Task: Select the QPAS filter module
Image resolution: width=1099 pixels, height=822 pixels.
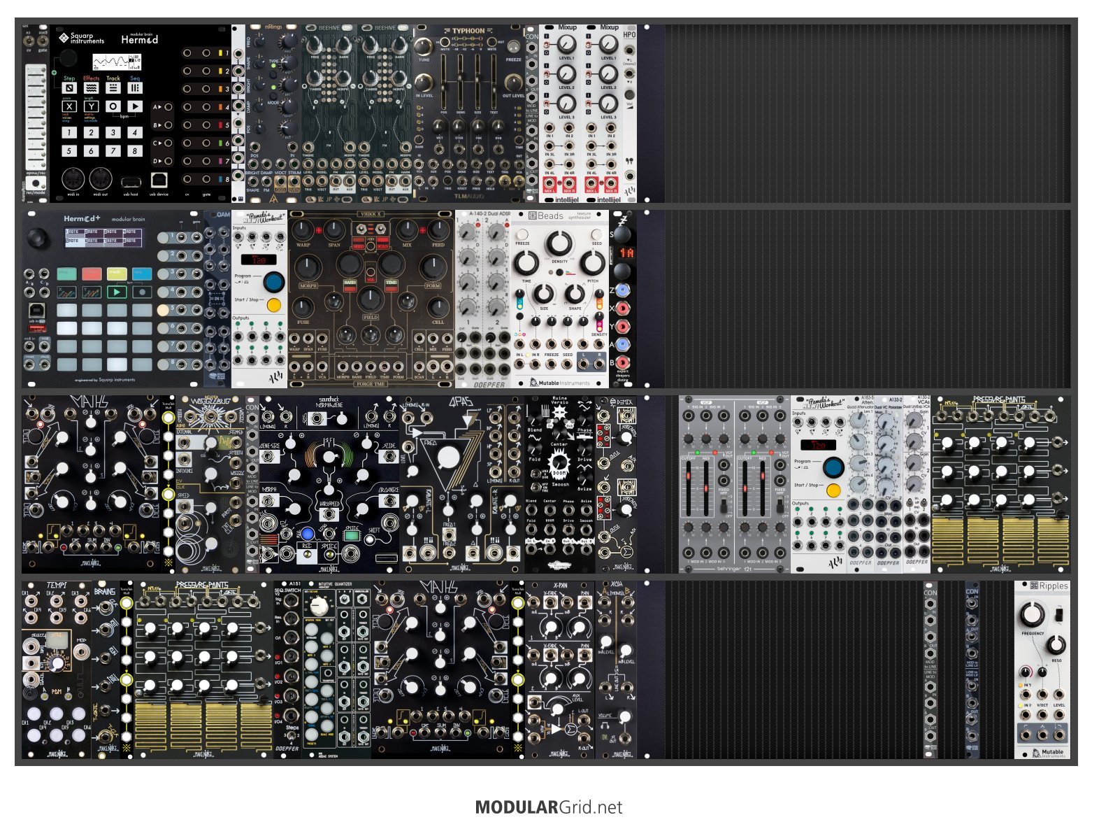Action: coord(462,484)
